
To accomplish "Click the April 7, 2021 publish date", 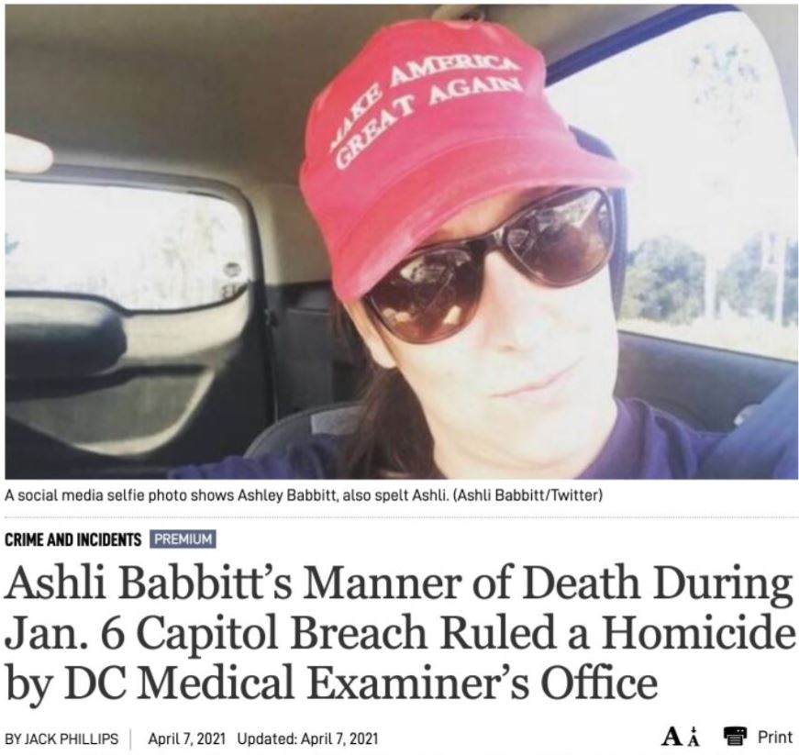I will point(186,738).
